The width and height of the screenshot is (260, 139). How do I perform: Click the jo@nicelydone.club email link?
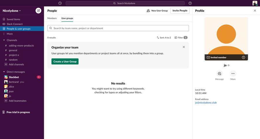[x=206, y=103]
